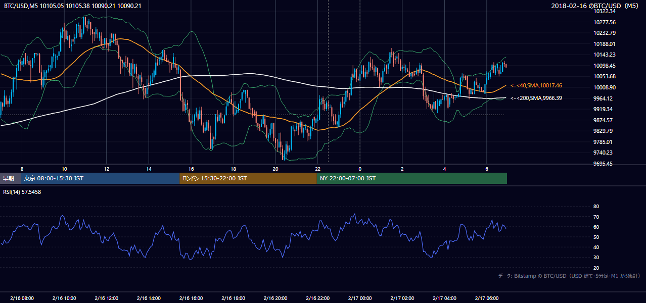Click RSI scale value 80

click(x=596, y=207)
